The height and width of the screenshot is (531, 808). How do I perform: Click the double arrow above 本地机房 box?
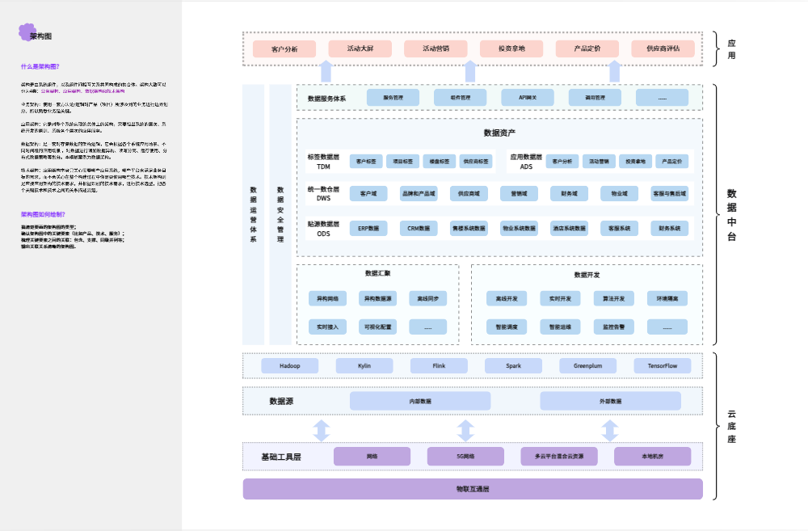click(x=612, y=430)
